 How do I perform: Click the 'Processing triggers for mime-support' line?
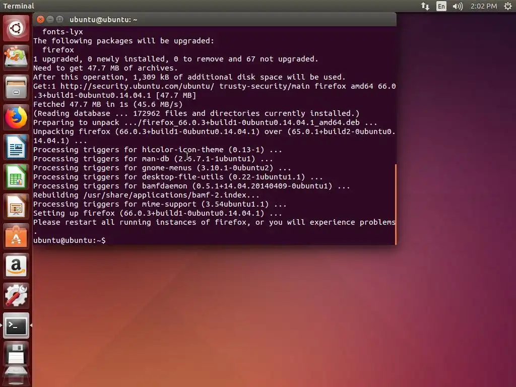(x=160, y=205)
